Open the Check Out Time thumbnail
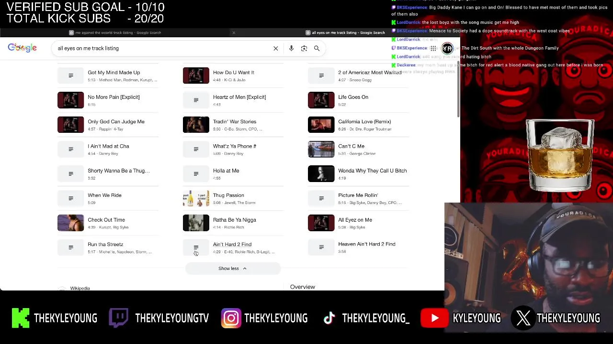 tap(70, 223)
